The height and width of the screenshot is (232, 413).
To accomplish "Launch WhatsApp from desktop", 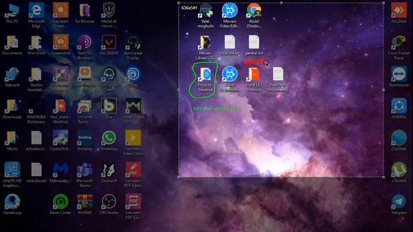I will click(x=109, y=141).
